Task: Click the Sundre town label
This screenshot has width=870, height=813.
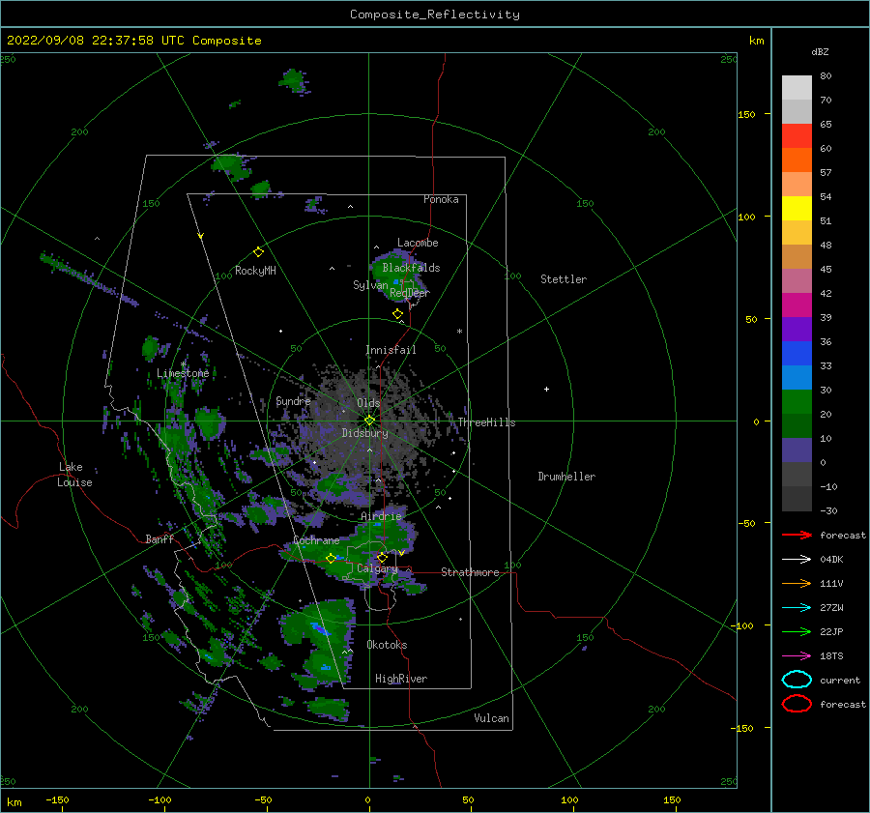Action: [x=294, y=400]
